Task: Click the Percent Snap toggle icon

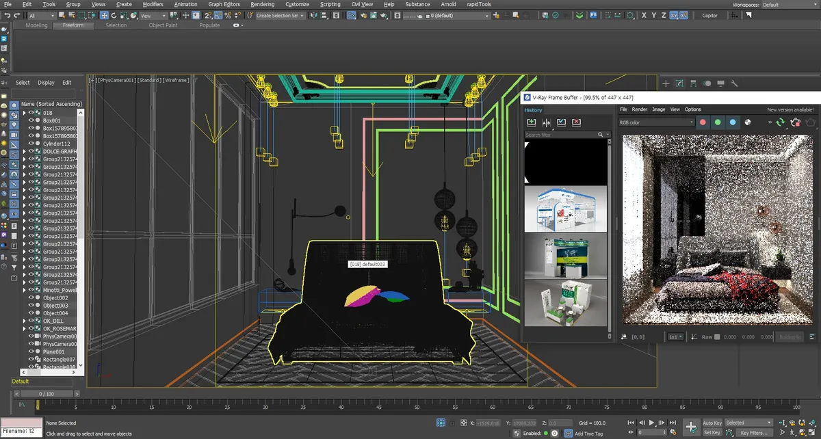Action: pyautogui.click(x=229, y=15)
